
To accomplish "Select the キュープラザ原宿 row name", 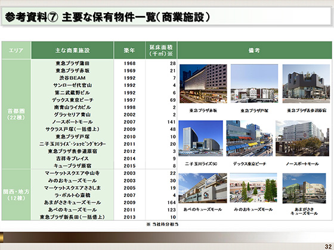I will (x=72, y=166).
